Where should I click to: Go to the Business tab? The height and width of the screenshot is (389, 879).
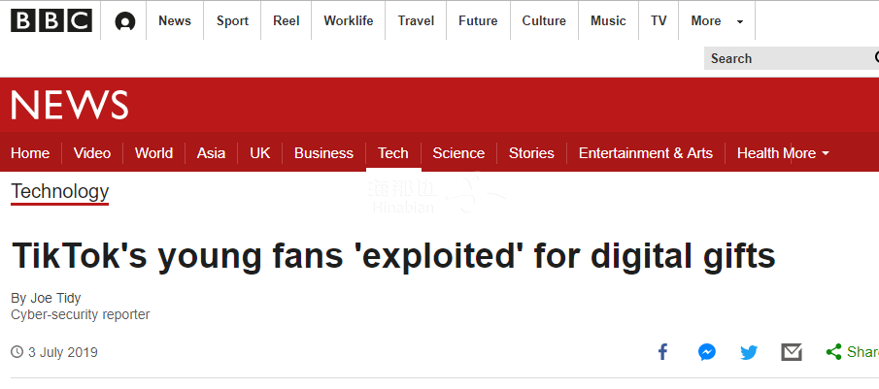(x=323, y=153)
